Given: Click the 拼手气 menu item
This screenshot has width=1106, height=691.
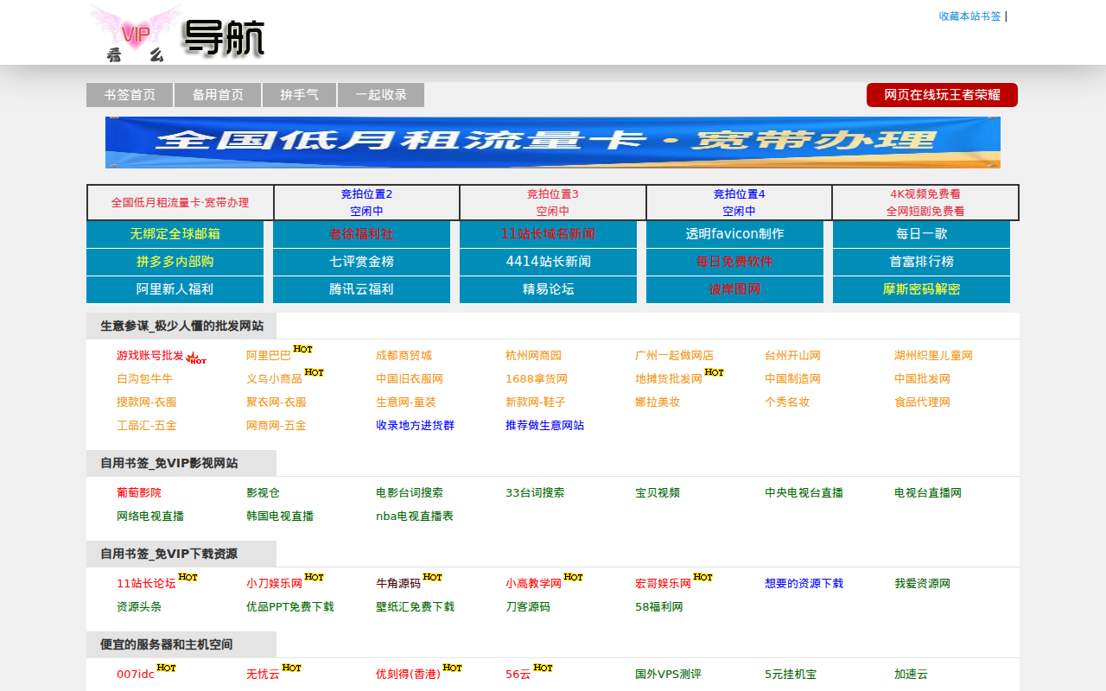Looking at the screenshot, I should coord(299,95).
